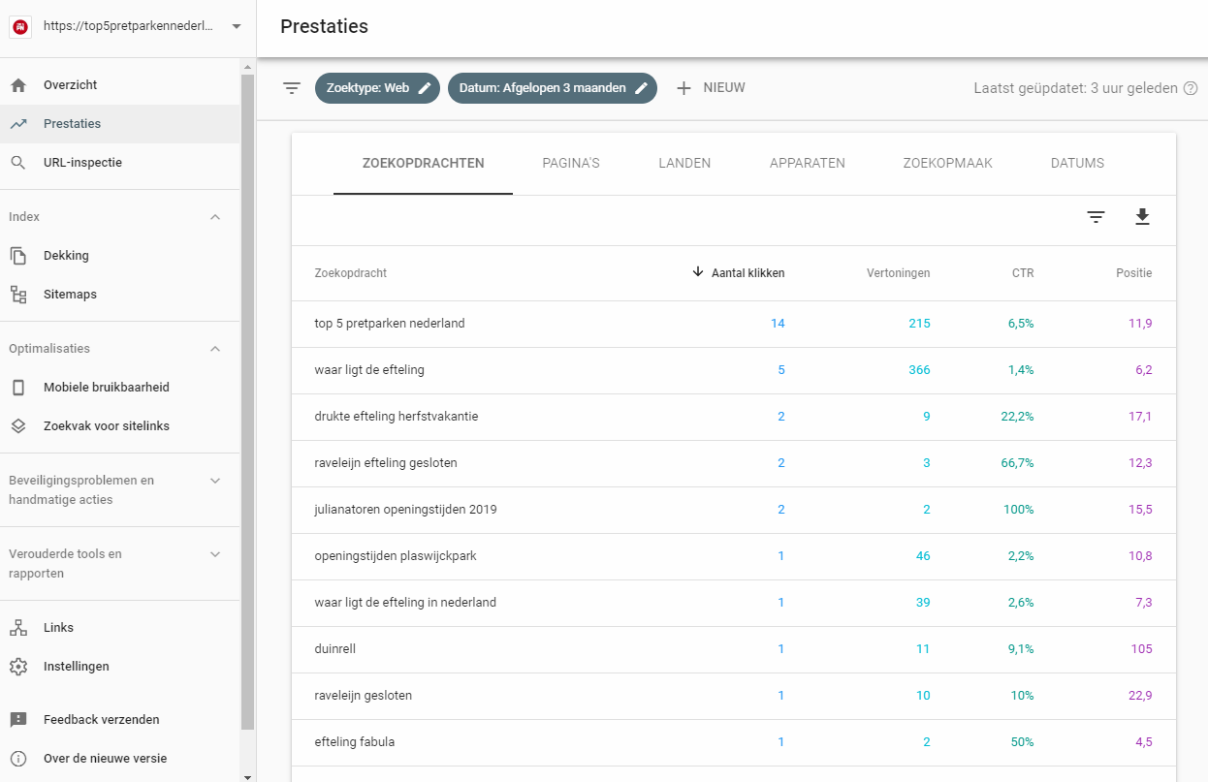1208x782 pixels.
Task: Open the URL-inspectie menu item
Action: [120, 163]
